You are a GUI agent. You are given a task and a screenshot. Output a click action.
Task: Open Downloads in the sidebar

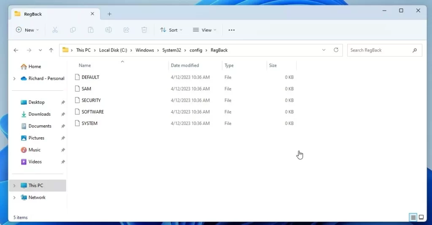(39, 114)
